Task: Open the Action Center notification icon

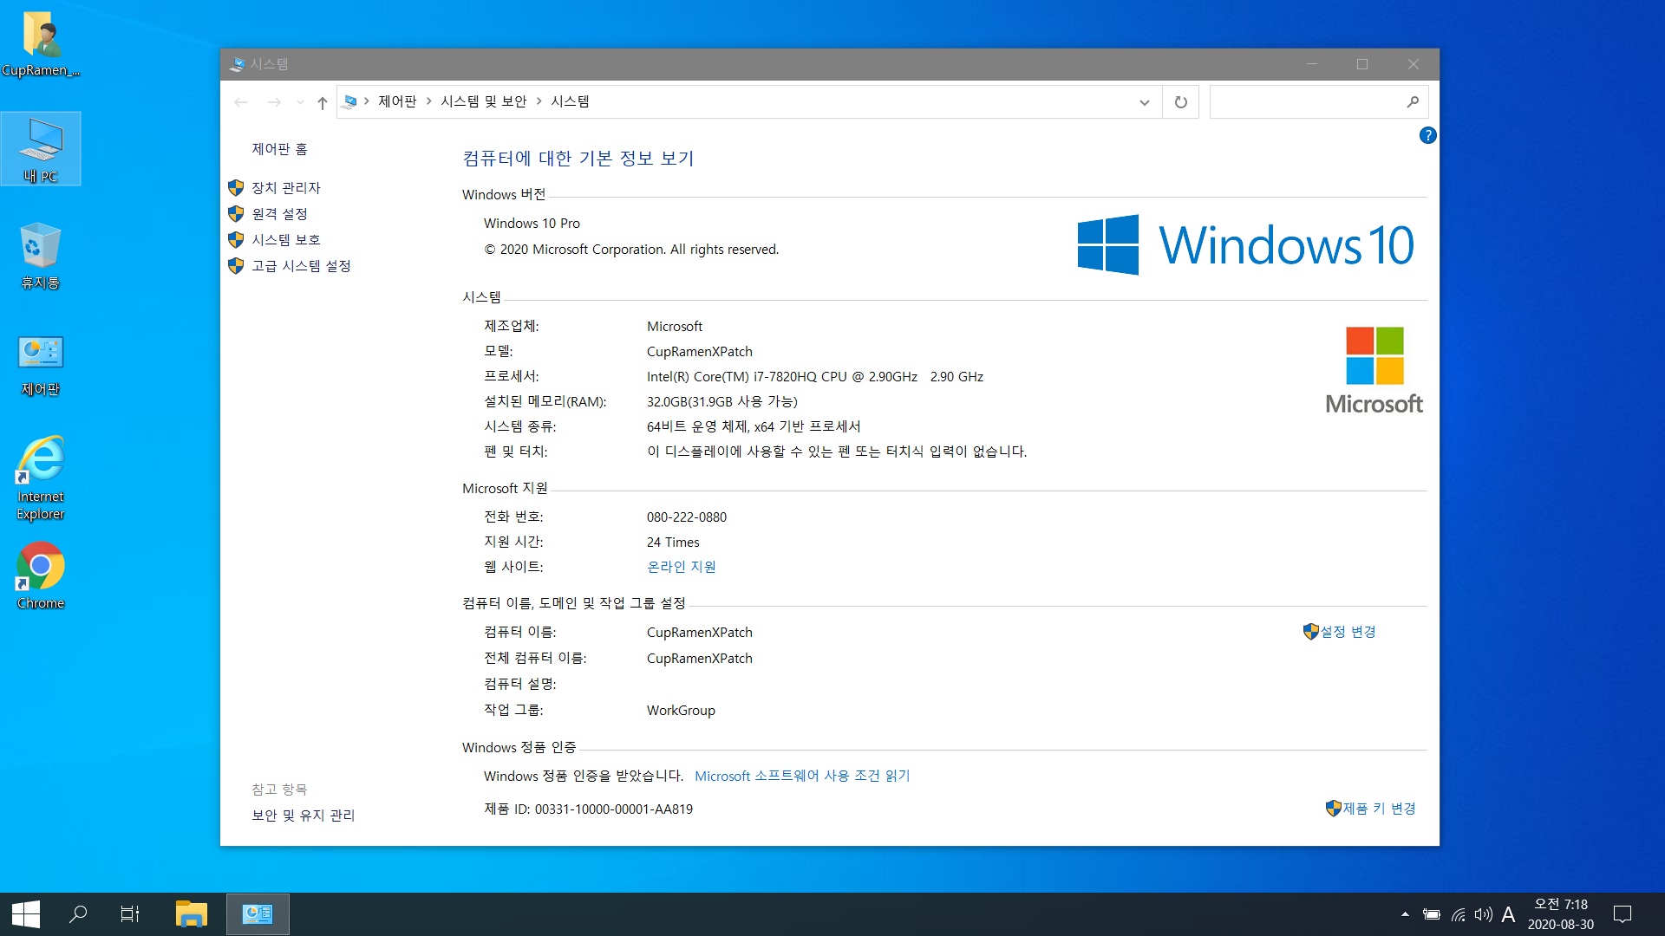Action: (x=1623, y=914)
